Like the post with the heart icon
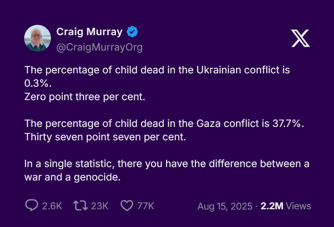The image size is (334, 227). coord(127,206)
